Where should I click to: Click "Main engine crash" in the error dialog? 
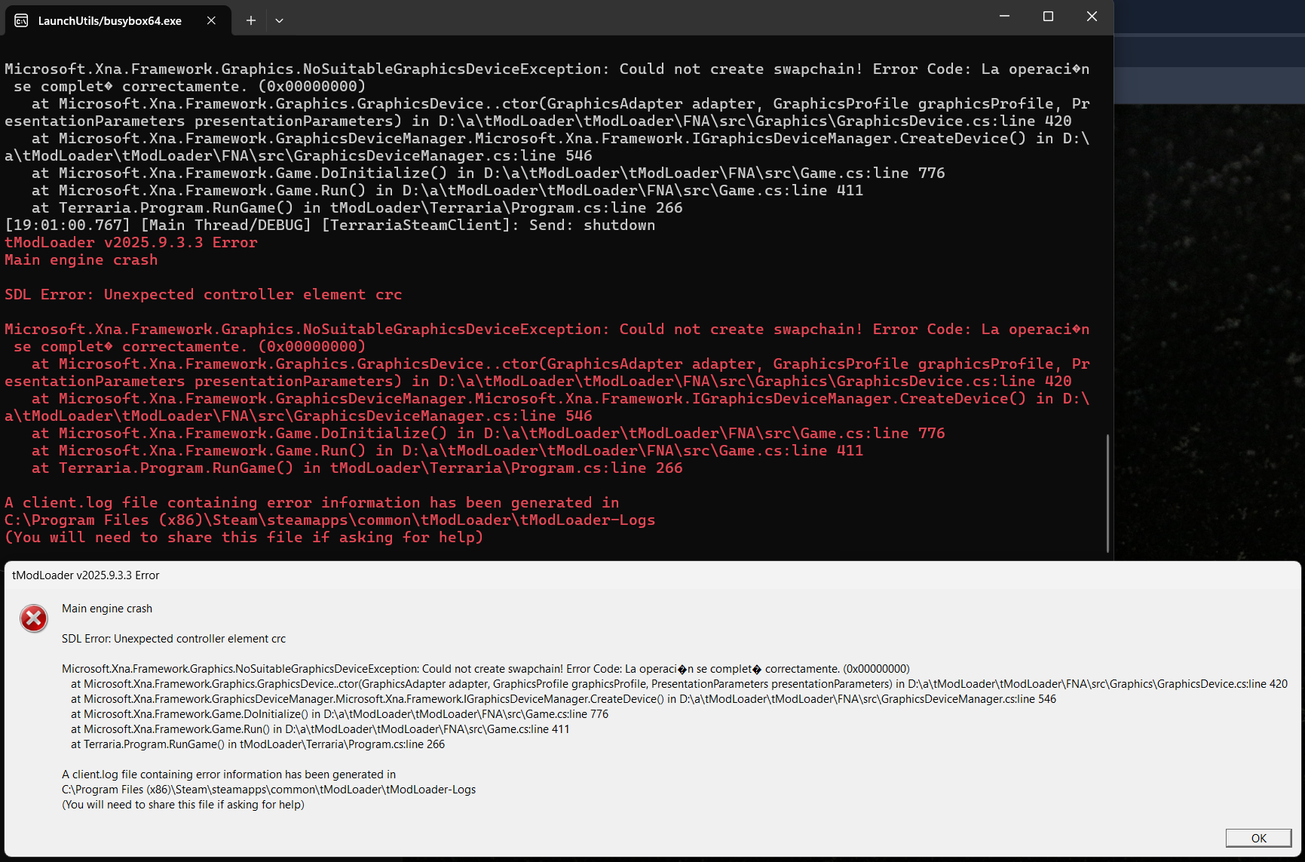(x=107, y=609)
